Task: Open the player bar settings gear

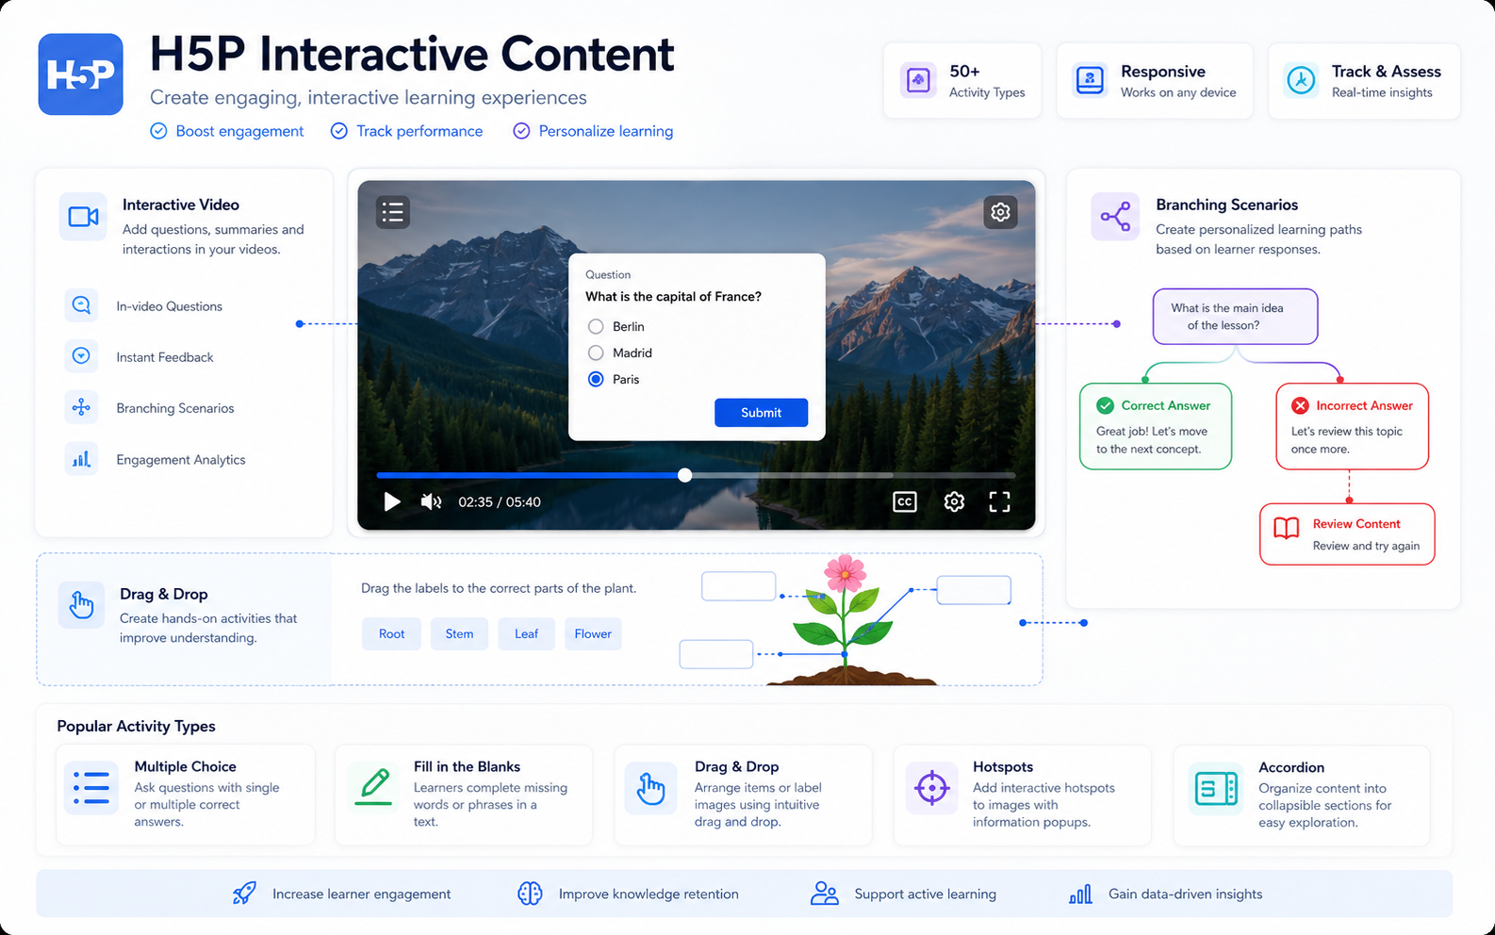Action: (954, 501)
